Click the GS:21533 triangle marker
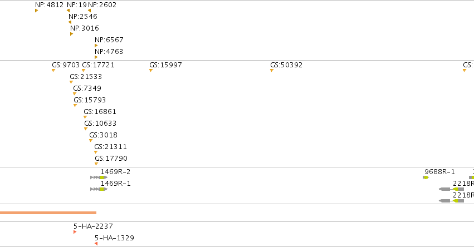The image size is (474, 247). 71,82
